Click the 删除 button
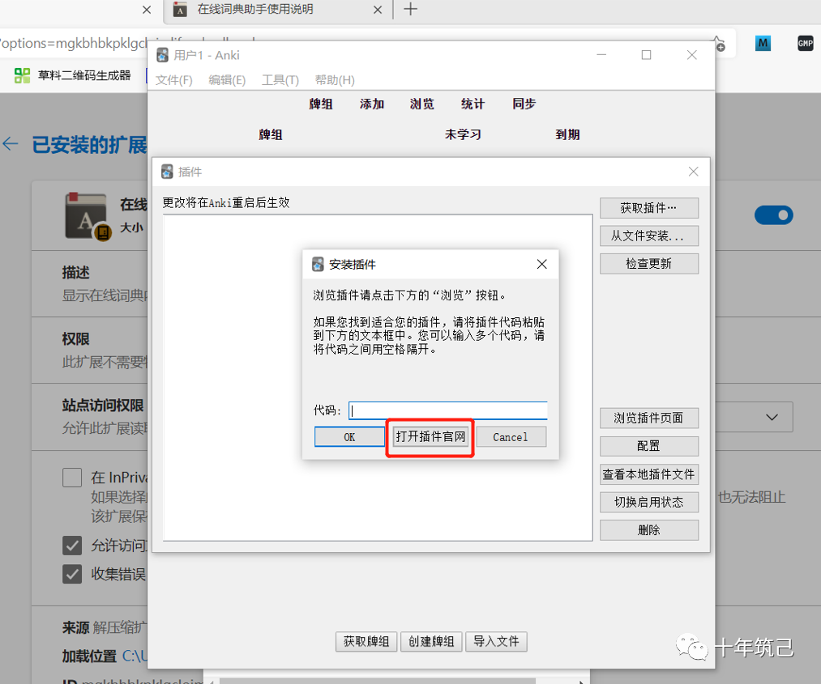The image size is (821, 684). pyautogui.click(x=648, y=530)
